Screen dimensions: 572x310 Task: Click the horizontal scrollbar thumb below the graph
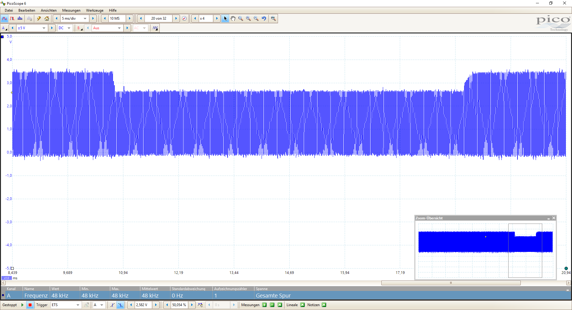(x=451, y=283)
